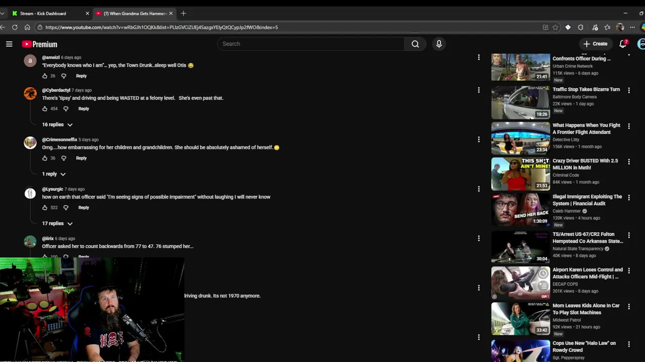
Task: Open options for Airport Karen video
Action: click(629, 270)
